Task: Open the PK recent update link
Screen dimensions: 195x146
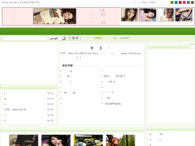Action: tap(108, 98)
